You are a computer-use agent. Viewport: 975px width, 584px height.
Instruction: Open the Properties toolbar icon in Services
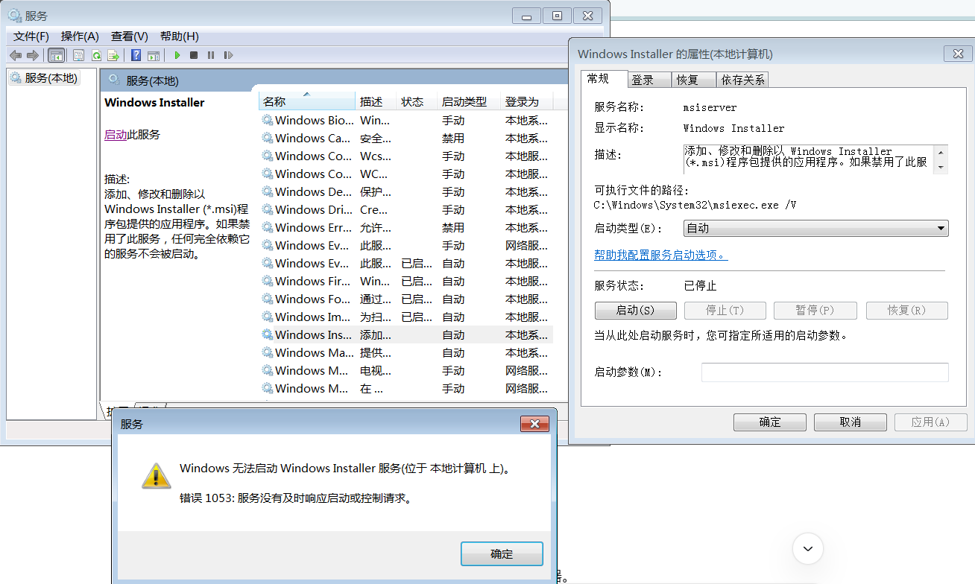click(x=78, y=55)
